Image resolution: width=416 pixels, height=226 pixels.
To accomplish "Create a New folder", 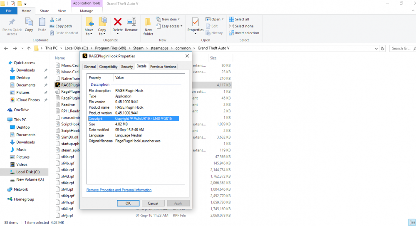I will pyautogui.click(x=149, y=26).
